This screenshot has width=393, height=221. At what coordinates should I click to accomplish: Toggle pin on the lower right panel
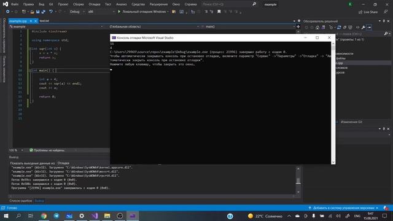tap(384, 129)
